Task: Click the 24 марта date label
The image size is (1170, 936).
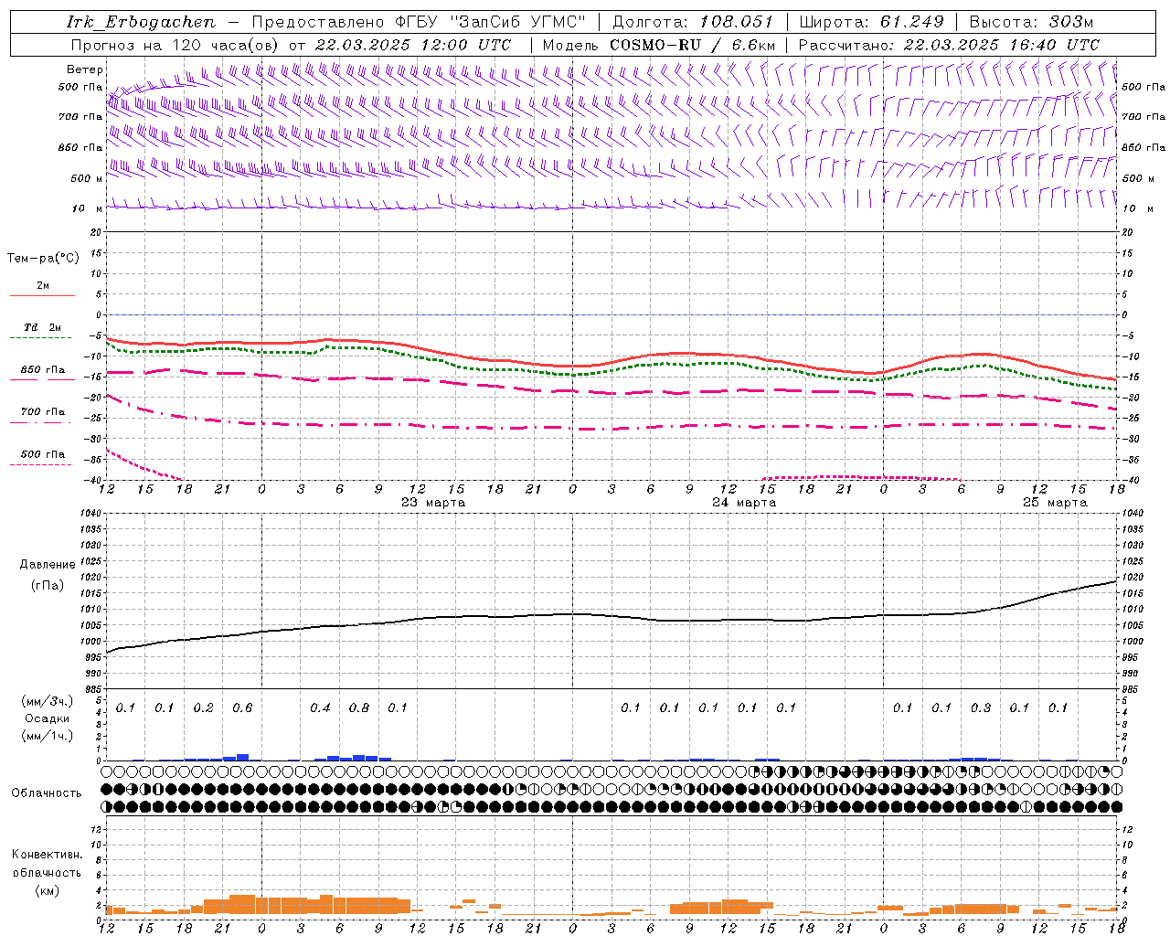Action: click(744, 503)
